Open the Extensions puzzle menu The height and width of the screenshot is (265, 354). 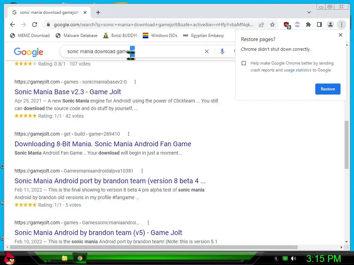point(308,24)
